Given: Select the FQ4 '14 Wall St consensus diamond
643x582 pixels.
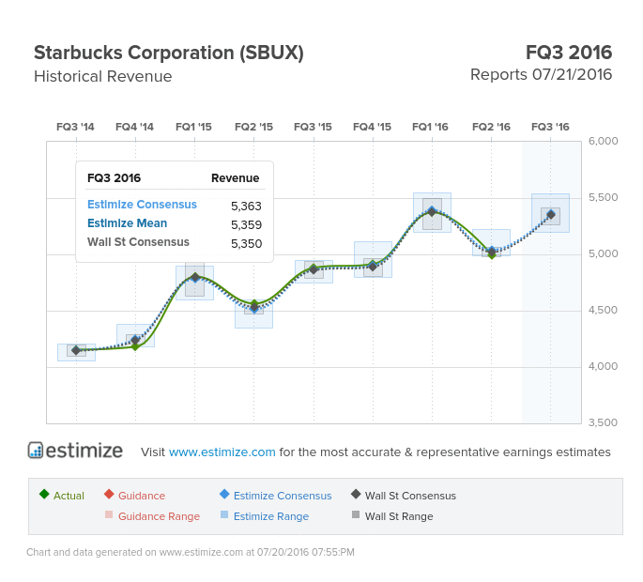Looking at the screenshot, I should tap(135, 340).
